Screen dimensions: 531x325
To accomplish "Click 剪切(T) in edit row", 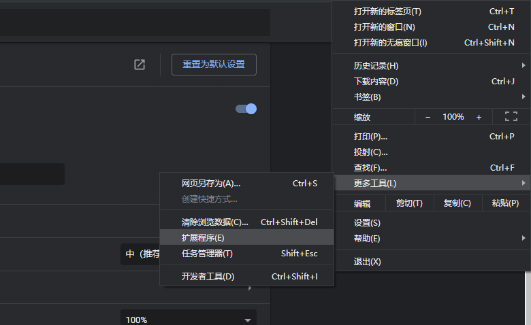I will (x=409, y=203).
